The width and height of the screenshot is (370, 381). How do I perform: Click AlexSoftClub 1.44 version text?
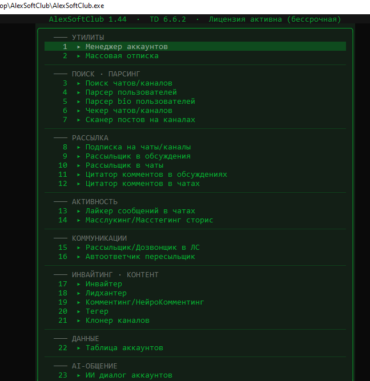pyautogui.click(x=88, y=19)
